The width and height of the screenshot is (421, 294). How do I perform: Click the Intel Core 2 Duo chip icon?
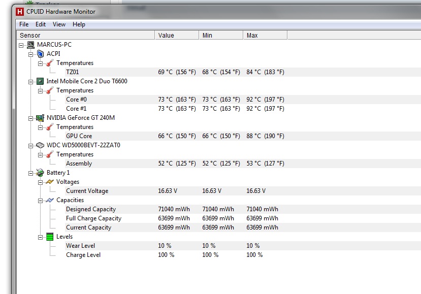click(40, 81)
